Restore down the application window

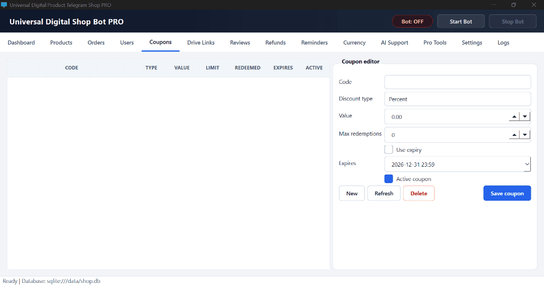tap(514, 5)
